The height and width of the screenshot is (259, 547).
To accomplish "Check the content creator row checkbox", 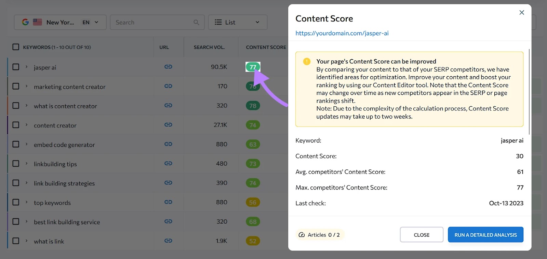I will coord(16,125).
